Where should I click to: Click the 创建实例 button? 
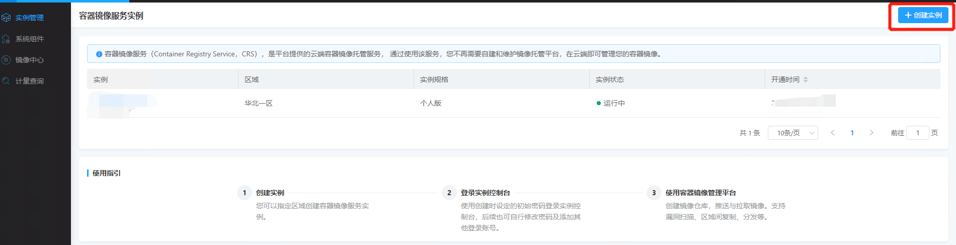[x=923, y=15]
